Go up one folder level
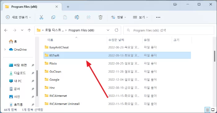 29,30
